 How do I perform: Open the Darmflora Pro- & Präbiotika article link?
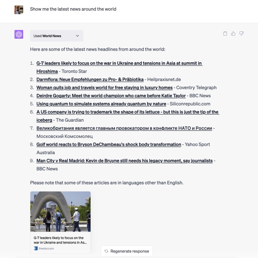pos(90,79)
